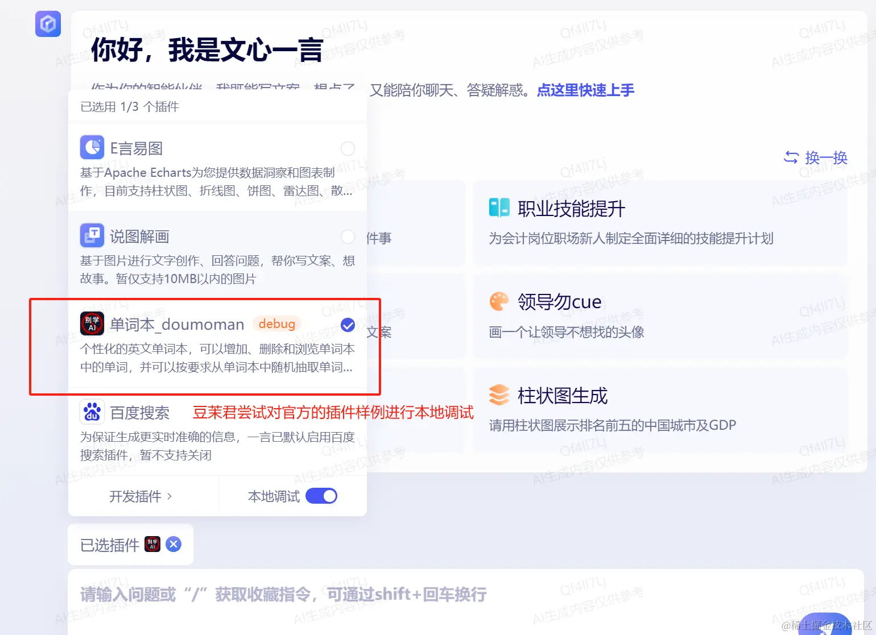Click the Wenxin Yiyan cube logo icon
The width and height of the screenshot is (876, 635).
pos(48,24)
